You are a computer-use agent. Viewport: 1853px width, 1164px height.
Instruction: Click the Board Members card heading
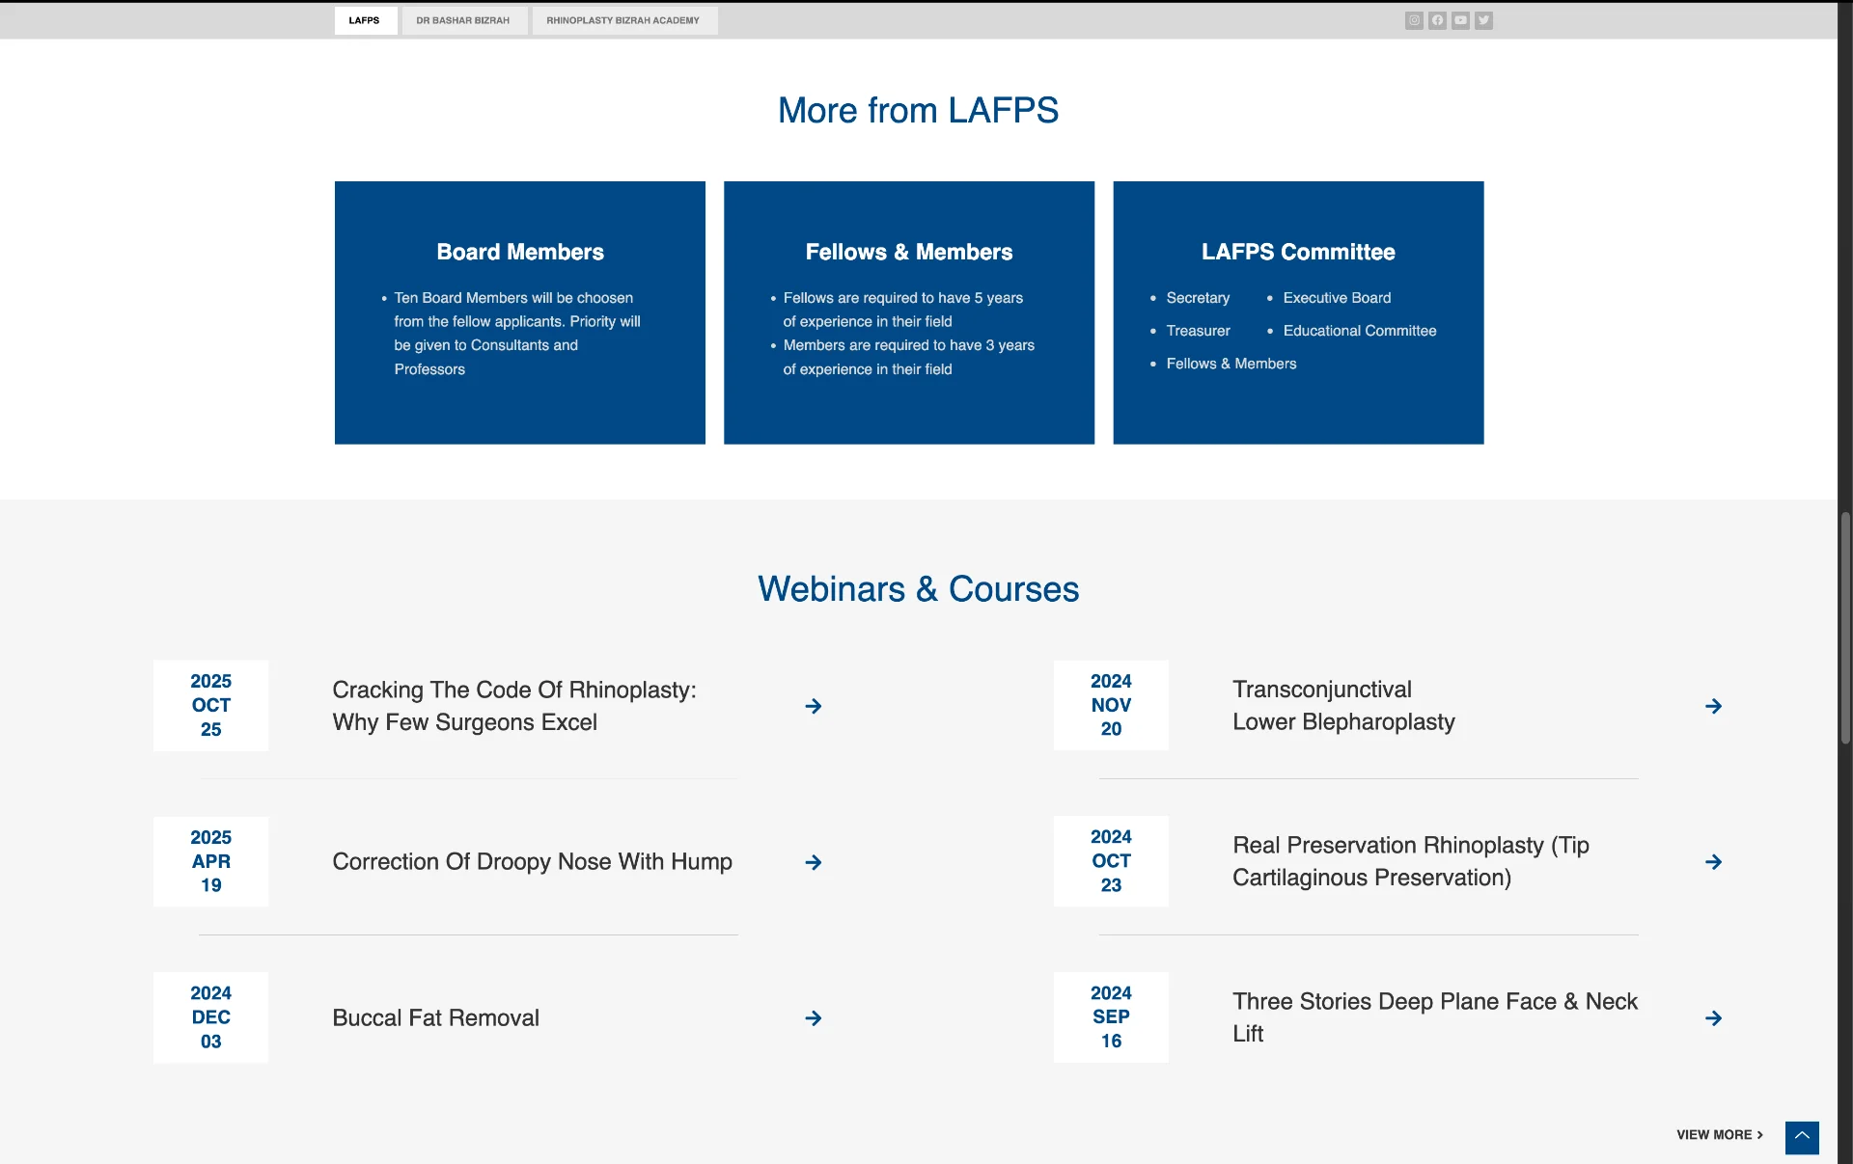pyautogui.click(x=520, y=252)
